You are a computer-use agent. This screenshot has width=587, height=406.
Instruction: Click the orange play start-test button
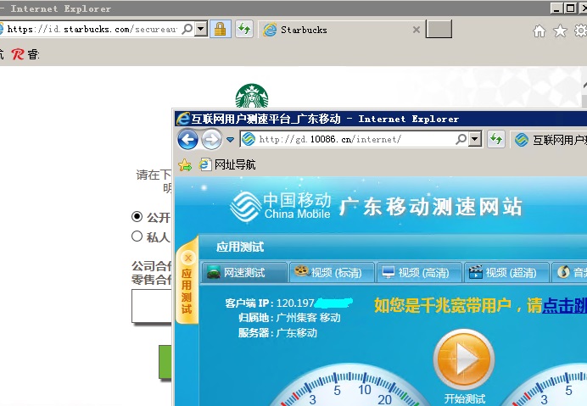pos(464,359)
